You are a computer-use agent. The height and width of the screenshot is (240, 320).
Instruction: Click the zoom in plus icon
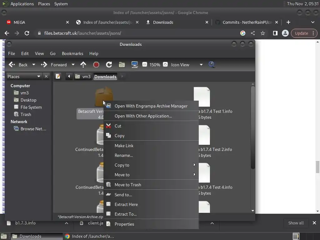(165, 64)
